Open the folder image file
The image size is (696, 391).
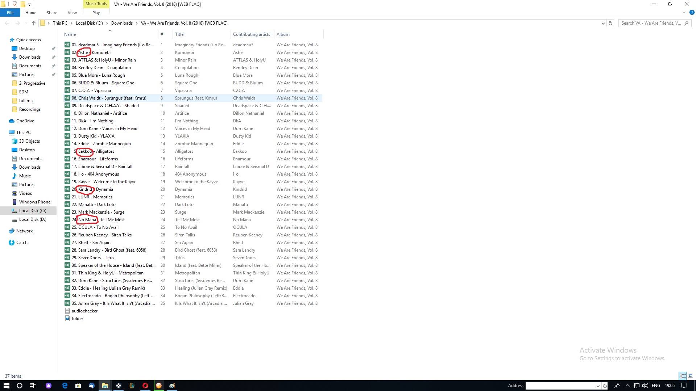pos(77,319)
